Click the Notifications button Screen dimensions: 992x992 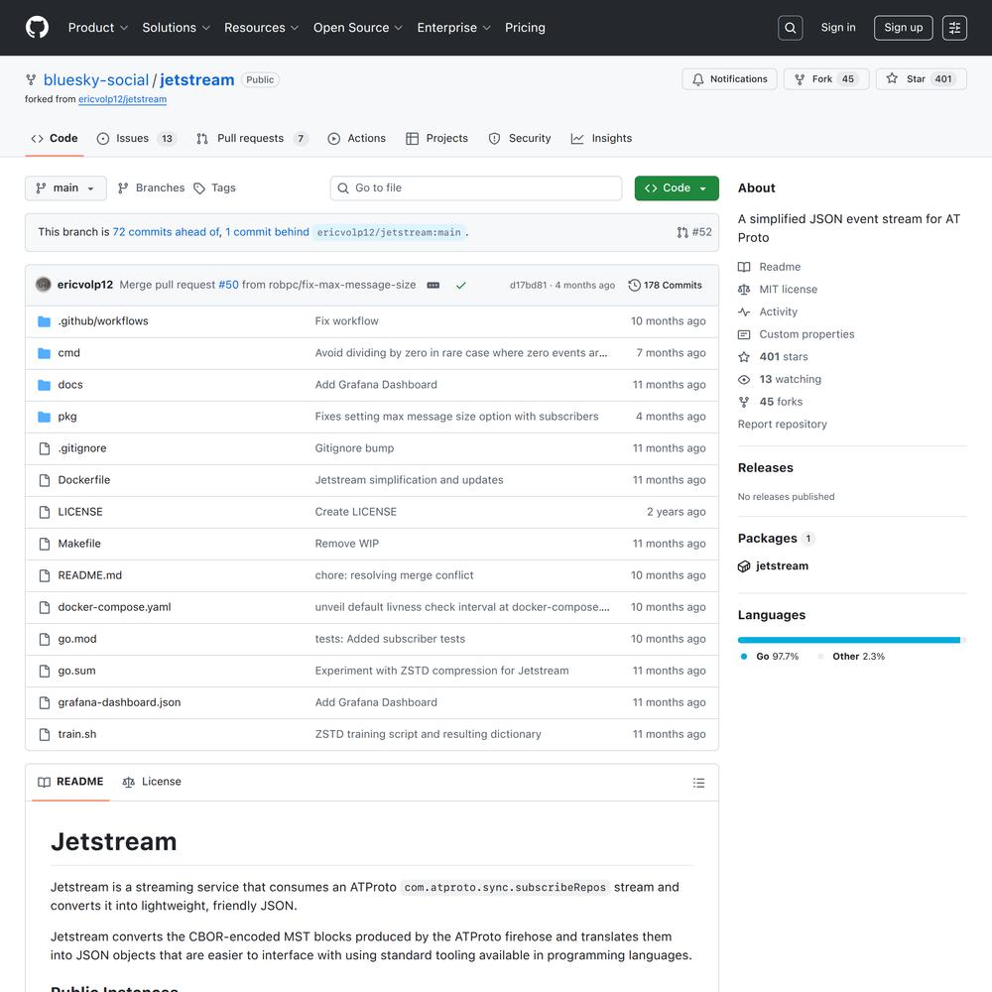[x=729, y=79]
